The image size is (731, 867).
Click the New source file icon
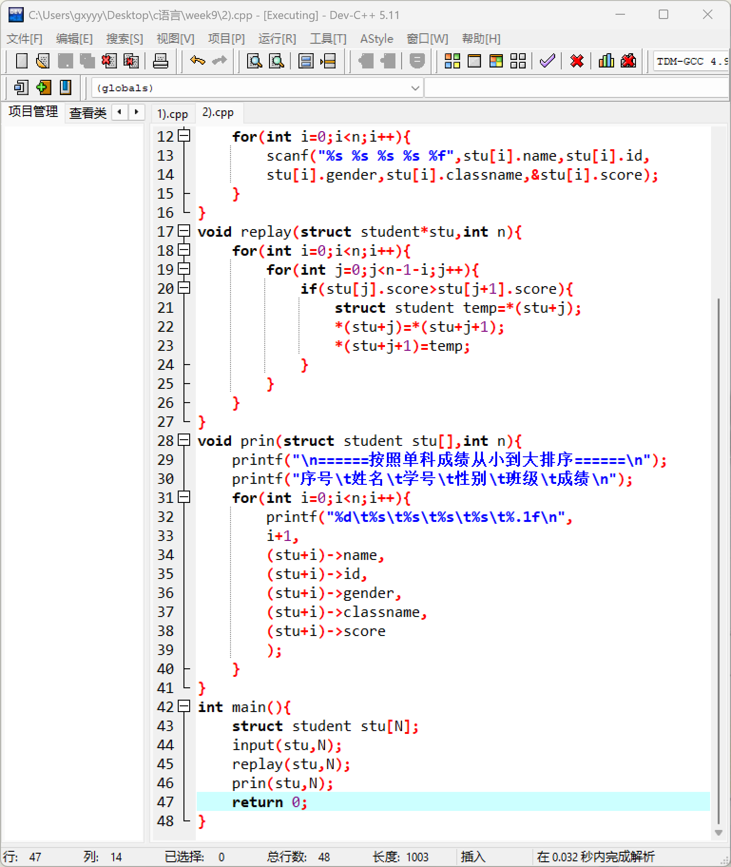click(21, 61)
